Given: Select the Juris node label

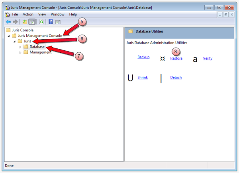Looking at the screenshot, I should tap(27, 41).
